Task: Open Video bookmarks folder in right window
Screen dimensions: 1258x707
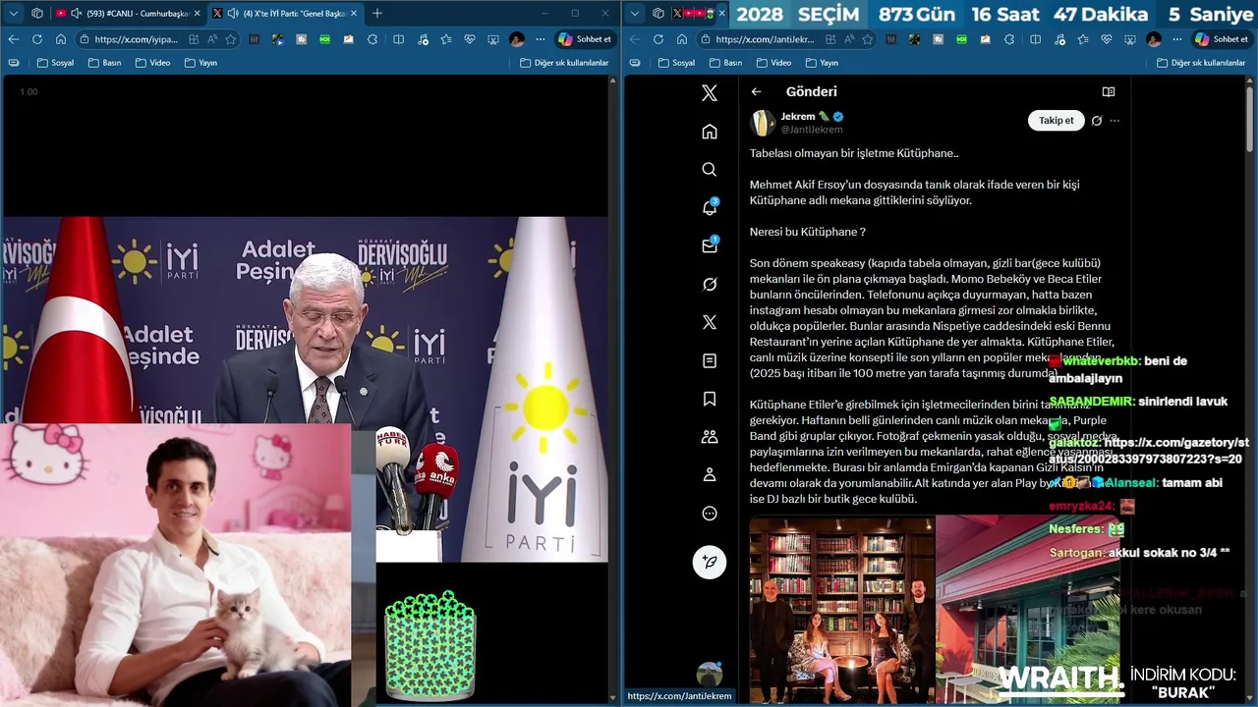Action: (x=773, y=63)
